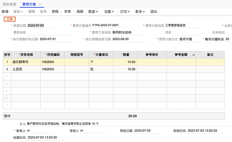Select the 土豆泥 inventory name cell
This screenshot has height=142, width=232.
coord(26,69)
